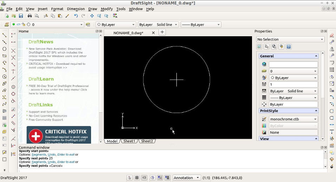This screenshot has height=182, width=336.
Task: Click the Properties palette toolbar icon
Action: tap(115, 16)
